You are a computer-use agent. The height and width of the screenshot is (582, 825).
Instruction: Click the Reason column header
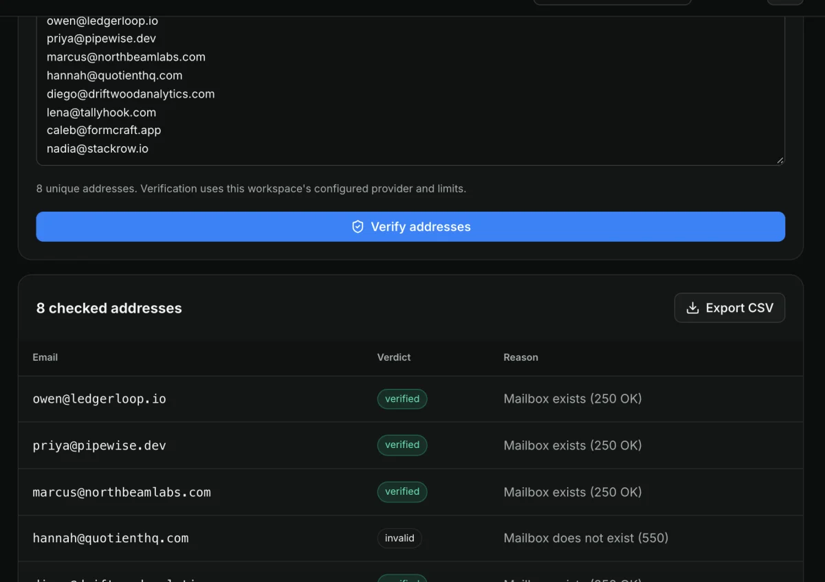click(521, 357)
